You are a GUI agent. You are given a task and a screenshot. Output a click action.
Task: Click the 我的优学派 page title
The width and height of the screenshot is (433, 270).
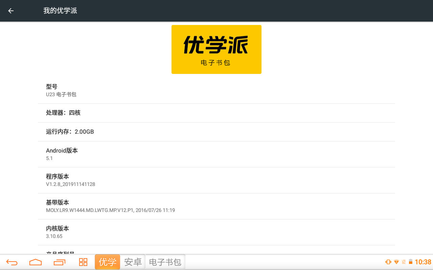tap(60, 11)
